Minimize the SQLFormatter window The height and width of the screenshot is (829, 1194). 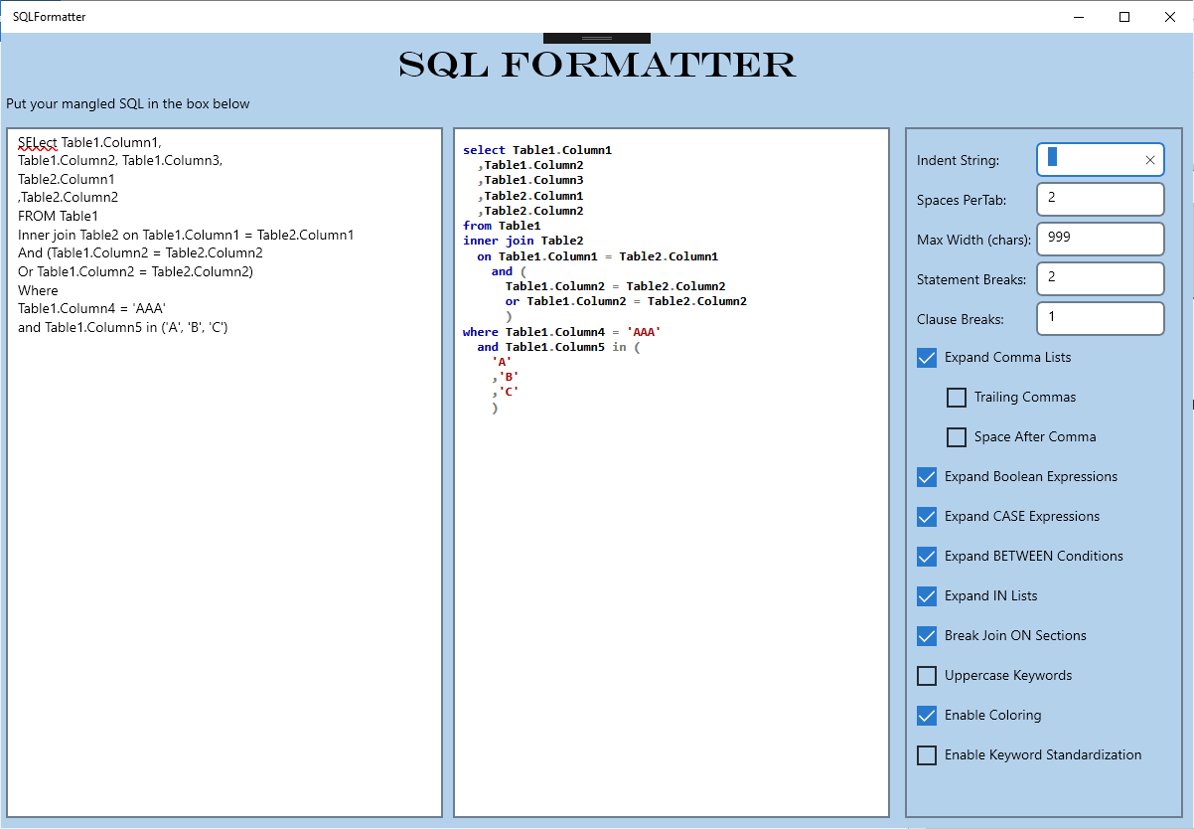[x=1080, y=16]
